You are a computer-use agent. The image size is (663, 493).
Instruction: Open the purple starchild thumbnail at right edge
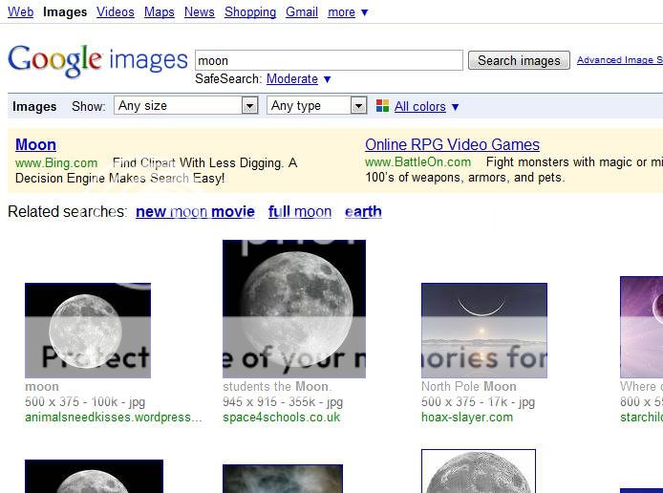(641, 327)
